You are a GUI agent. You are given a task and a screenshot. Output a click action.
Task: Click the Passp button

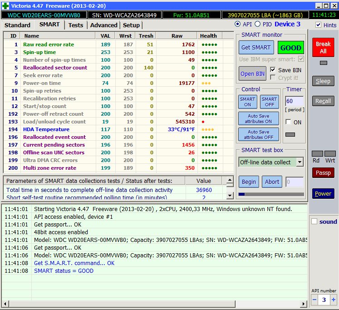pyautogui.click(x=323, y=173)
